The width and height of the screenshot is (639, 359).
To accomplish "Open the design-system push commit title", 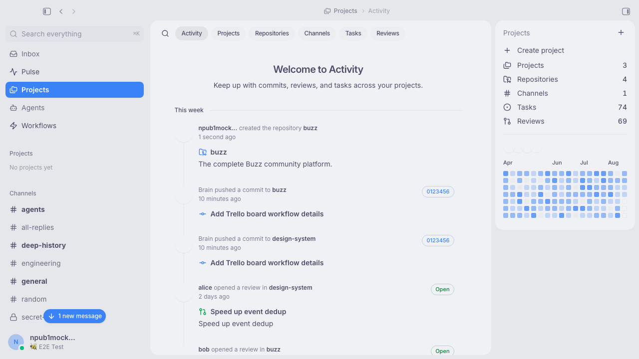I will coord(267,263).
